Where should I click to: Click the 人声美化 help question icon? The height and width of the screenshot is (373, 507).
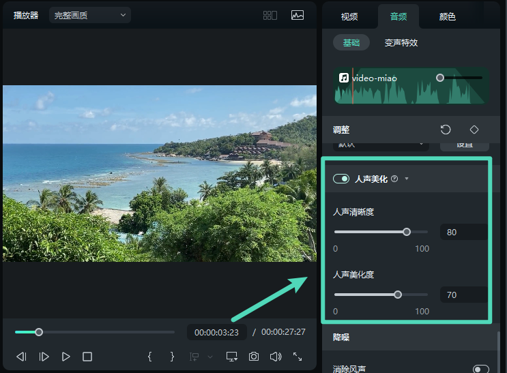394,179
